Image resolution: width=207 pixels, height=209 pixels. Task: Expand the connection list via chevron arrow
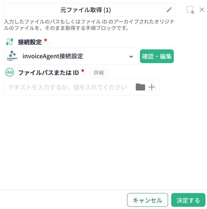[x=131, y=57]
